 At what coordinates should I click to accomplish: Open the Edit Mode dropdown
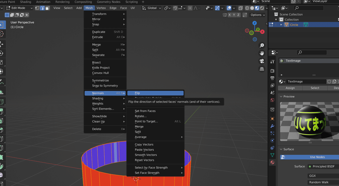(19, 8)
